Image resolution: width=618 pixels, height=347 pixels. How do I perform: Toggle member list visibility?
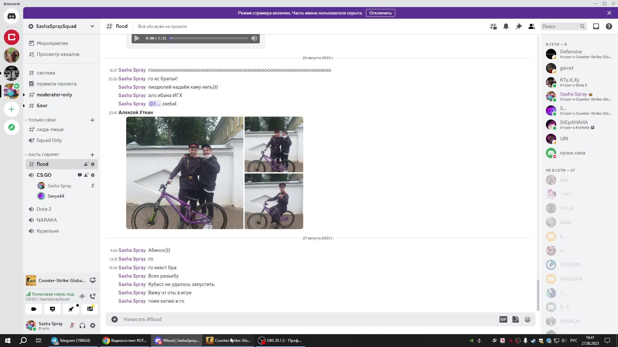click(x=531, y=26)
